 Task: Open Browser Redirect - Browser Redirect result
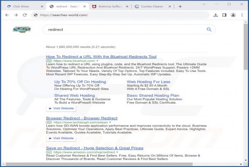(82, 118)
